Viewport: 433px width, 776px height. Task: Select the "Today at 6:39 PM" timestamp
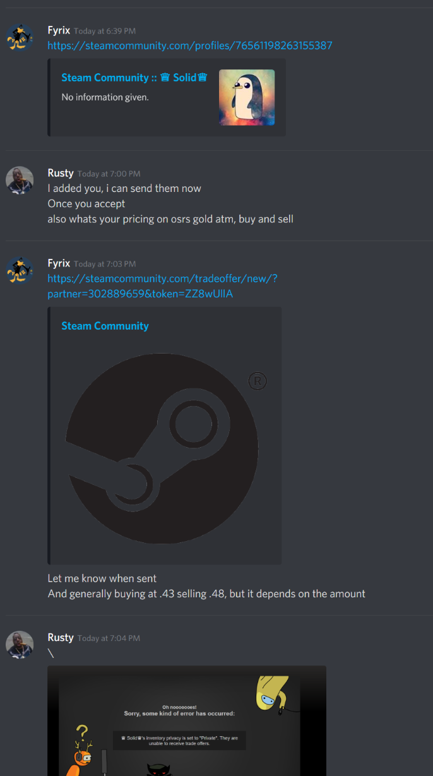click(x=105, y=31)
